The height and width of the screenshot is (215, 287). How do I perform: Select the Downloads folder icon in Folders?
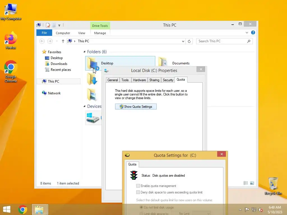coord(92,79)
